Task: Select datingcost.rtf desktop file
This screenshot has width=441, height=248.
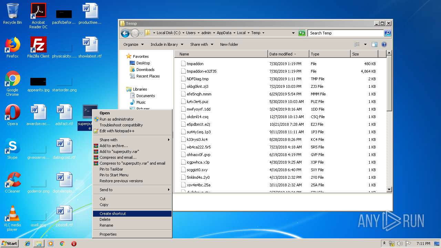Action: tap(64, 148)
